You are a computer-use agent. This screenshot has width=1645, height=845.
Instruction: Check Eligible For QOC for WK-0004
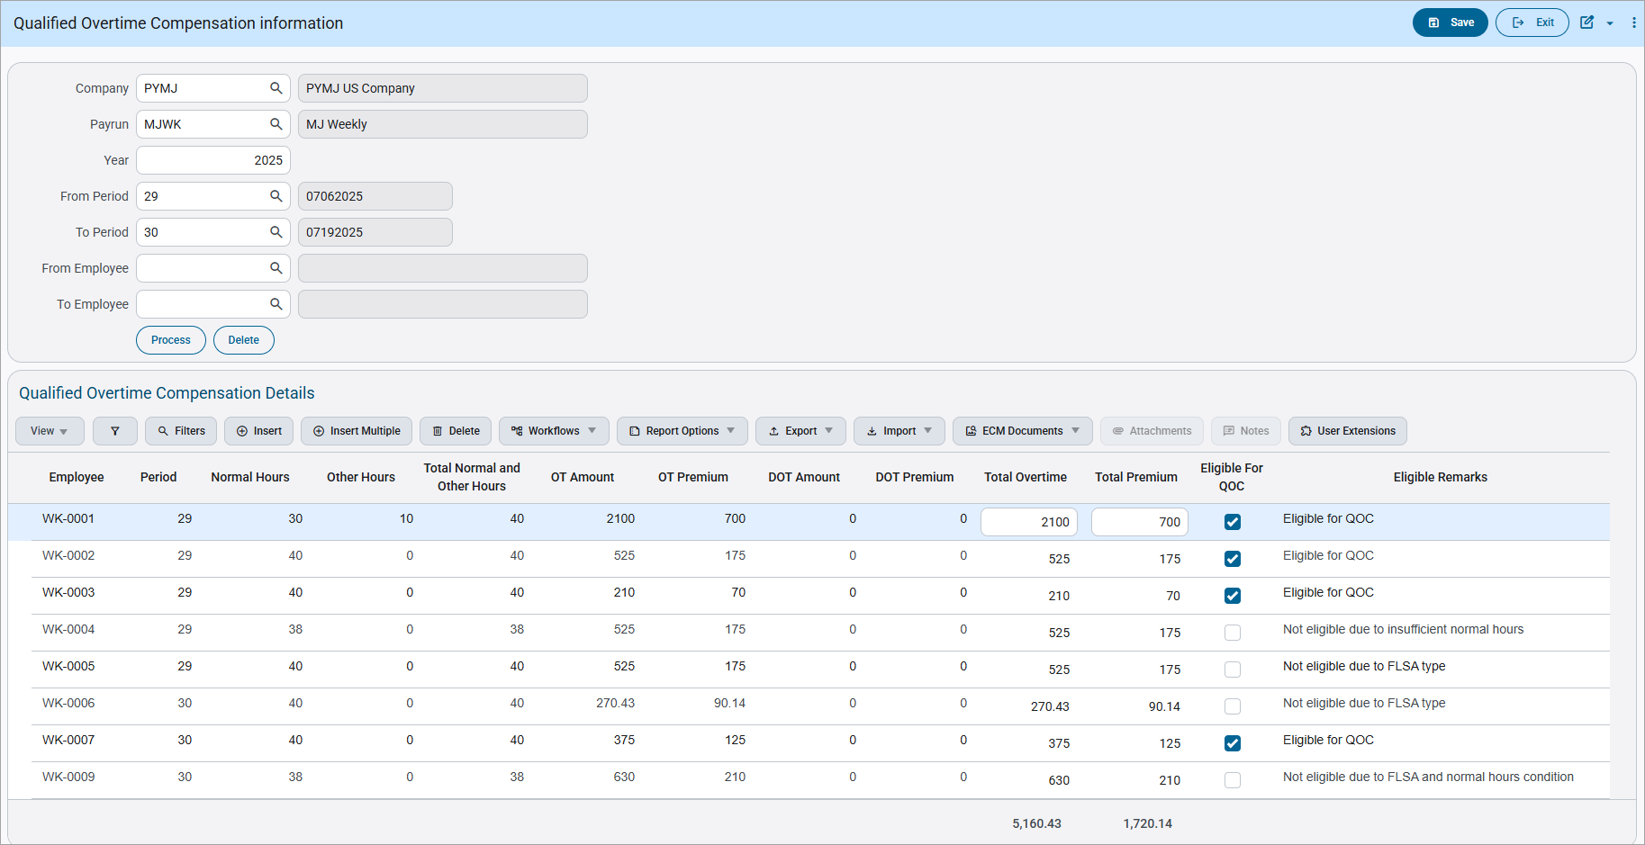click(x=1233, y=633)
